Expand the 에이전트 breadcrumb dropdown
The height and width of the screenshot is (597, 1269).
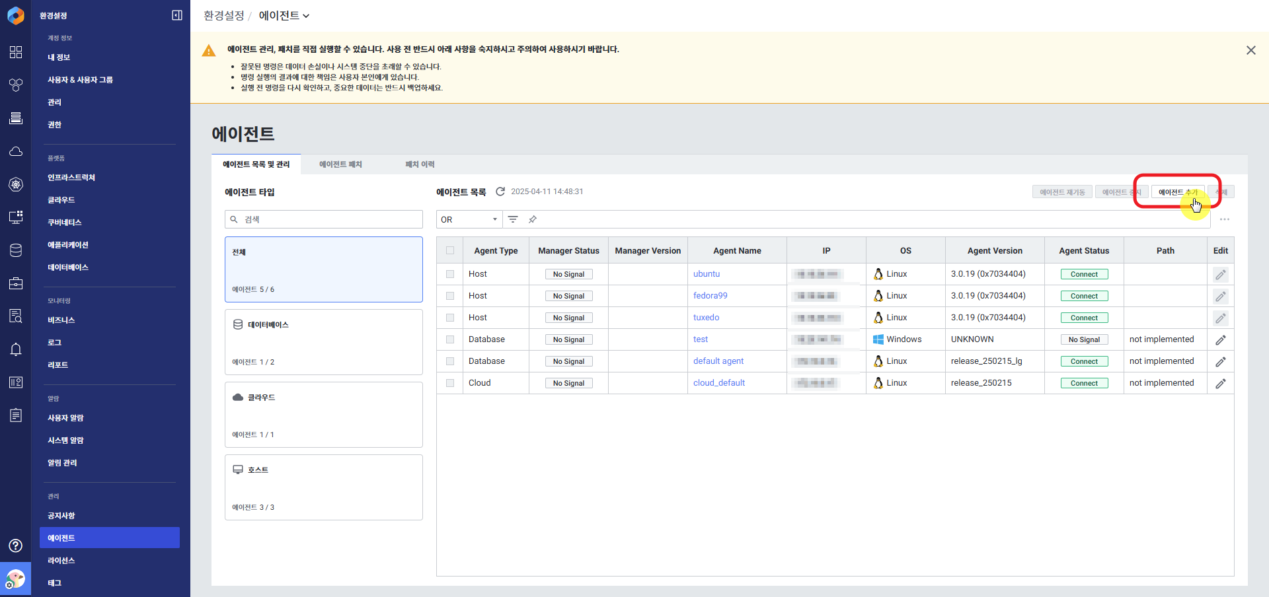pos(284,15)
